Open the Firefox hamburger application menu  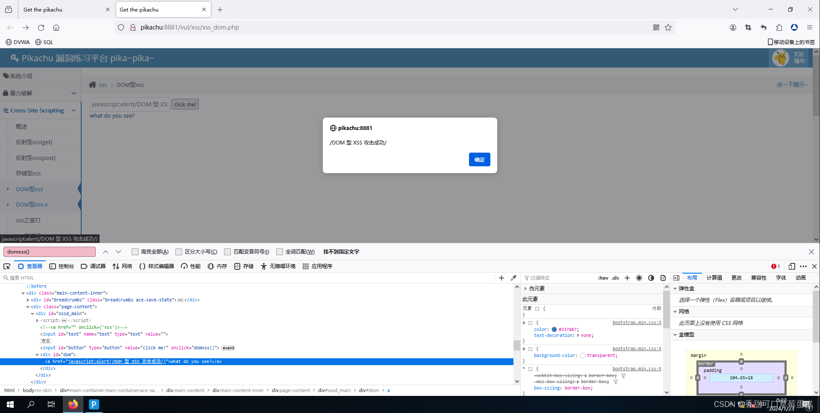pyautogui.click(x=810, y=27)
